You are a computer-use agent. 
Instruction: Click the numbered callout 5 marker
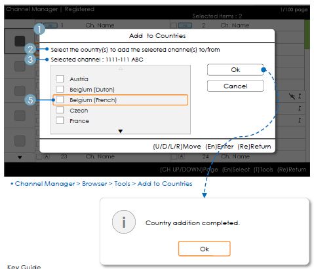(x=30, y=100)
